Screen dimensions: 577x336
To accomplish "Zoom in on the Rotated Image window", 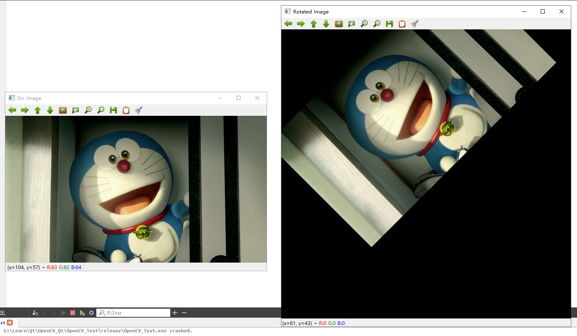I will pyautogui.click(x=364, y=24).
